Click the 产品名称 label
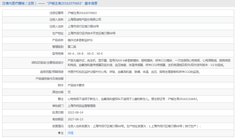235x138 pixels. (x=58, y=40)
